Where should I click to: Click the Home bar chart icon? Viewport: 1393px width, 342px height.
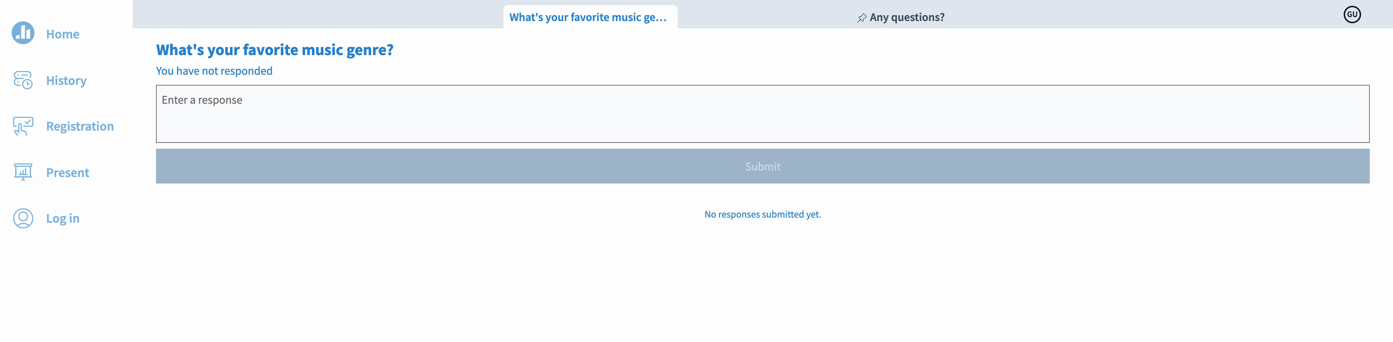click(x=23, y=33)
